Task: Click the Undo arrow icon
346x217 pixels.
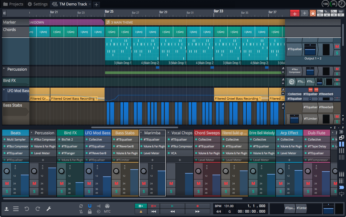Action: click(27, 209)
